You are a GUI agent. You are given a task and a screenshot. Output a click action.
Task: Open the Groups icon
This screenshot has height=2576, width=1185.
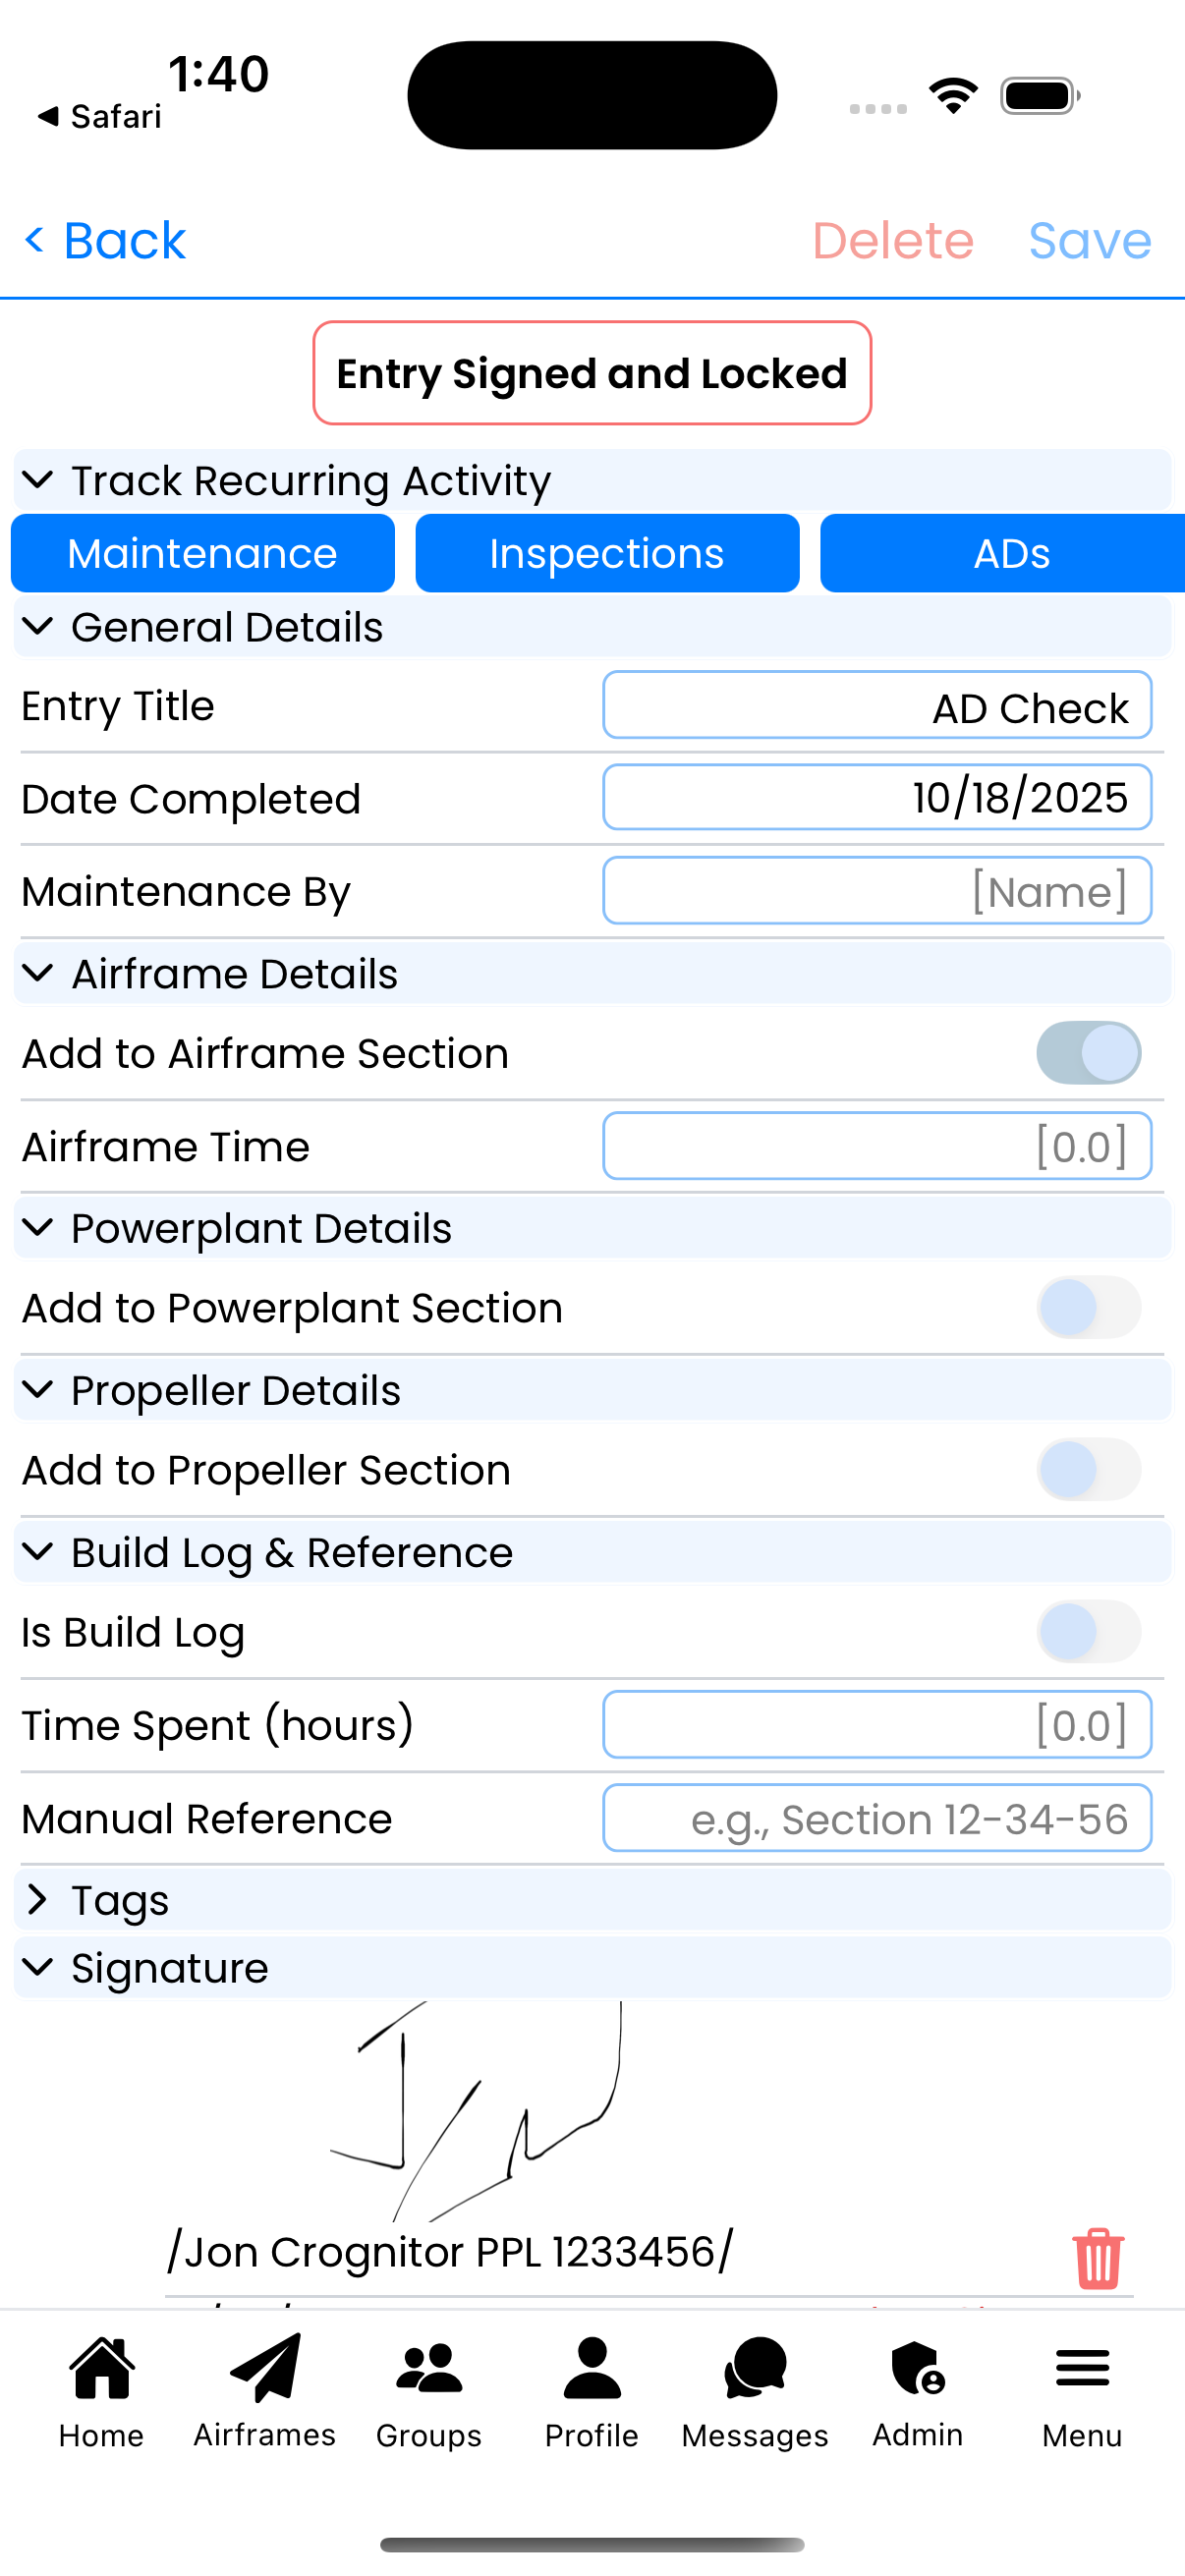[429, 2369]
